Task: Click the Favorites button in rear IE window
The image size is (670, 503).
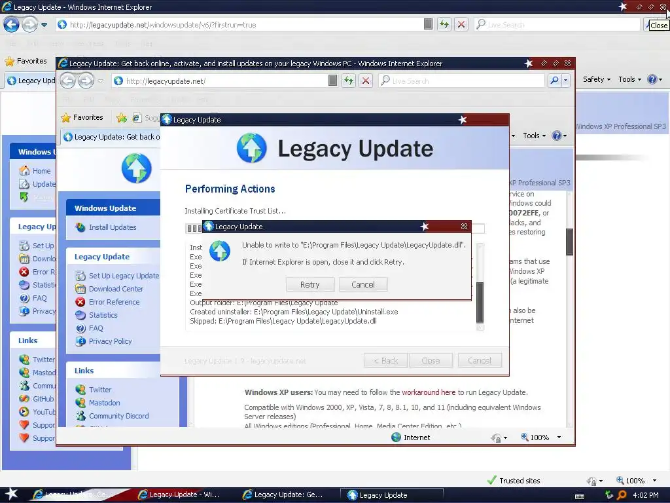Action: pos(26,61)
